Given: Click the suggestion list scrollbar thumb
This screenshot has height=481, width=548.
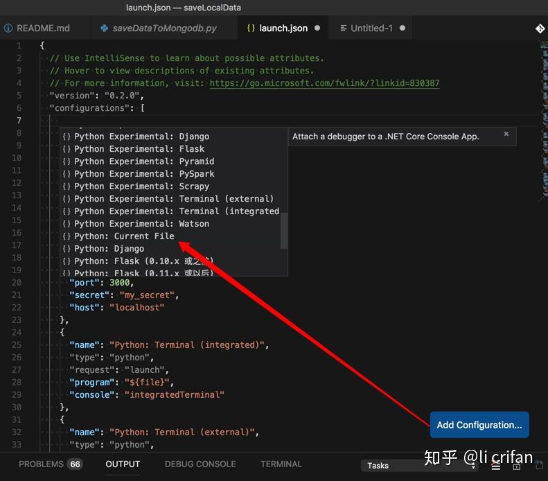Looking at the screenshot, I should (x=284, y=231).
